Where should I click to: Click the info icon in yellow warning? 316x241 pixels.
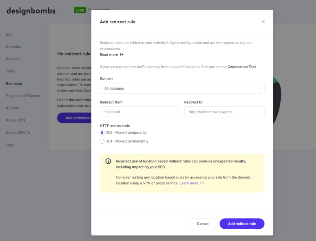108,161
